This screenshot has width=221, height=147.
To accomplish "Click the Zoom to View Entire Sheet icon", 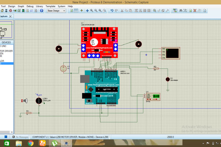I will point(100,11).
